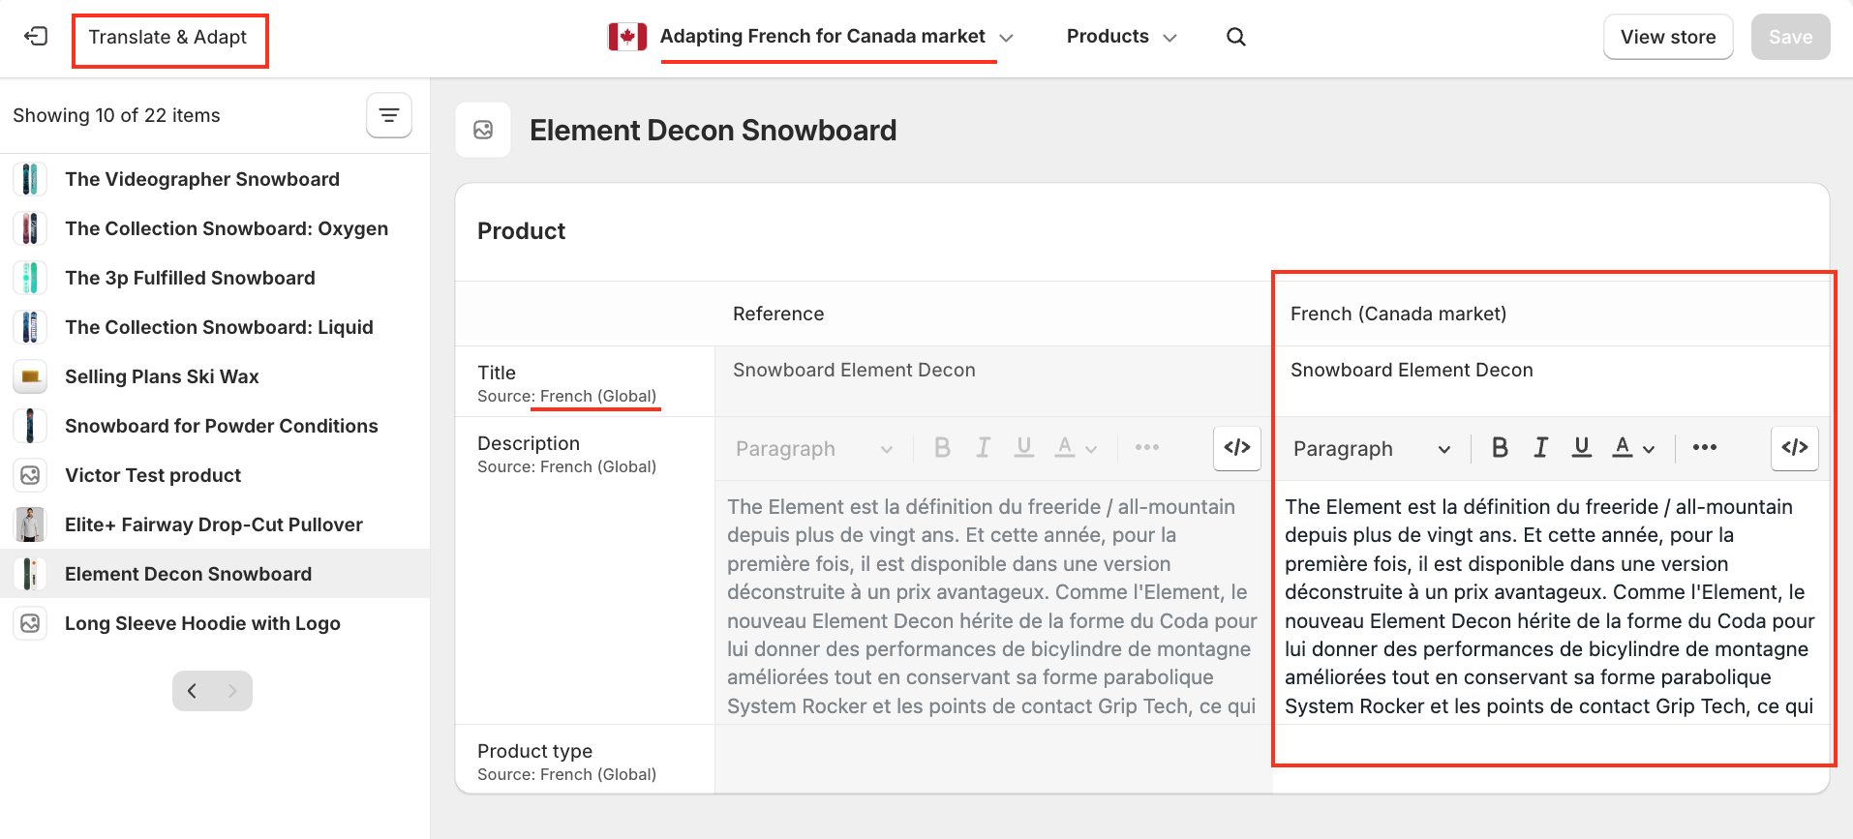Click the Canada flag icon
The width and height of the screenshot is (1853, 839).
(627, 37)
